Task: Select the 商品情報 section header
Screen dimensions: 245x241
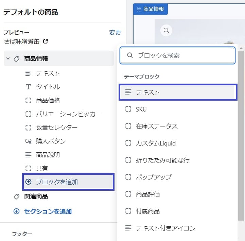Action: point(59,58)
